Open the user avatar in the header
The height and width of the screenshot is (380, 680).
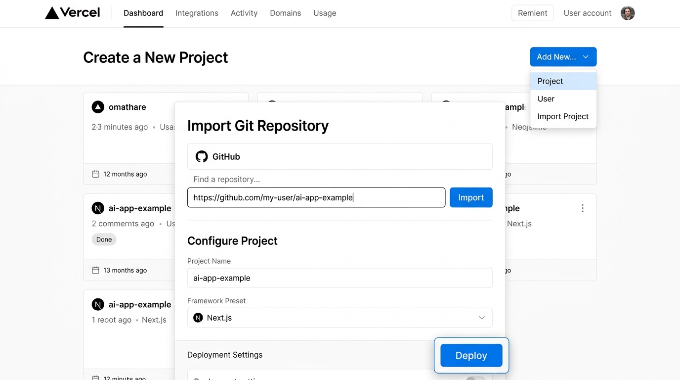627,13
